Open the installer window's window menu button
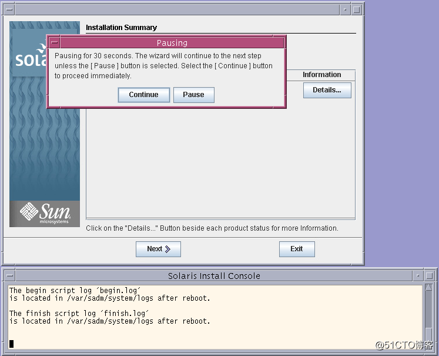Viewport: 439px width, 356px height. tap(9, 10)
